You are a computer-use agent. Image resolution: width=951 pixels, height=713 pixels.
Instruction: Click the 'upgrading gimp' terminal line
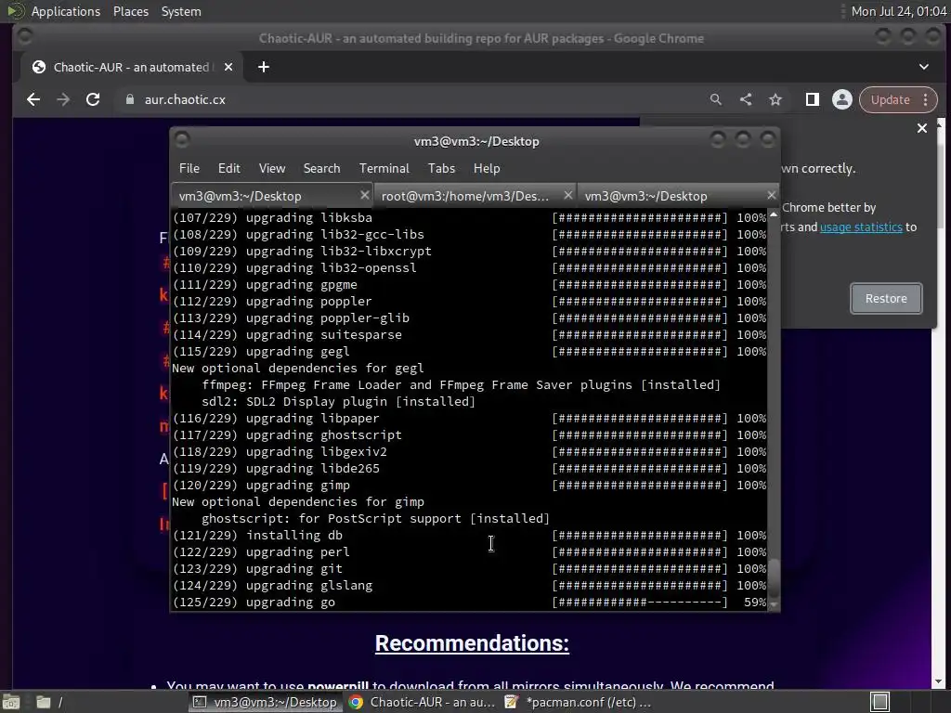[469, 485]
